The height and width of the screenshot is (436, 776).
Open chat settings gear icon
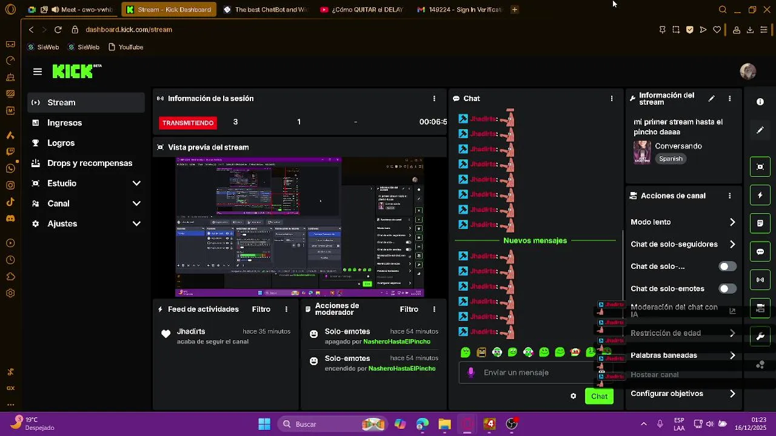point(574,396)
